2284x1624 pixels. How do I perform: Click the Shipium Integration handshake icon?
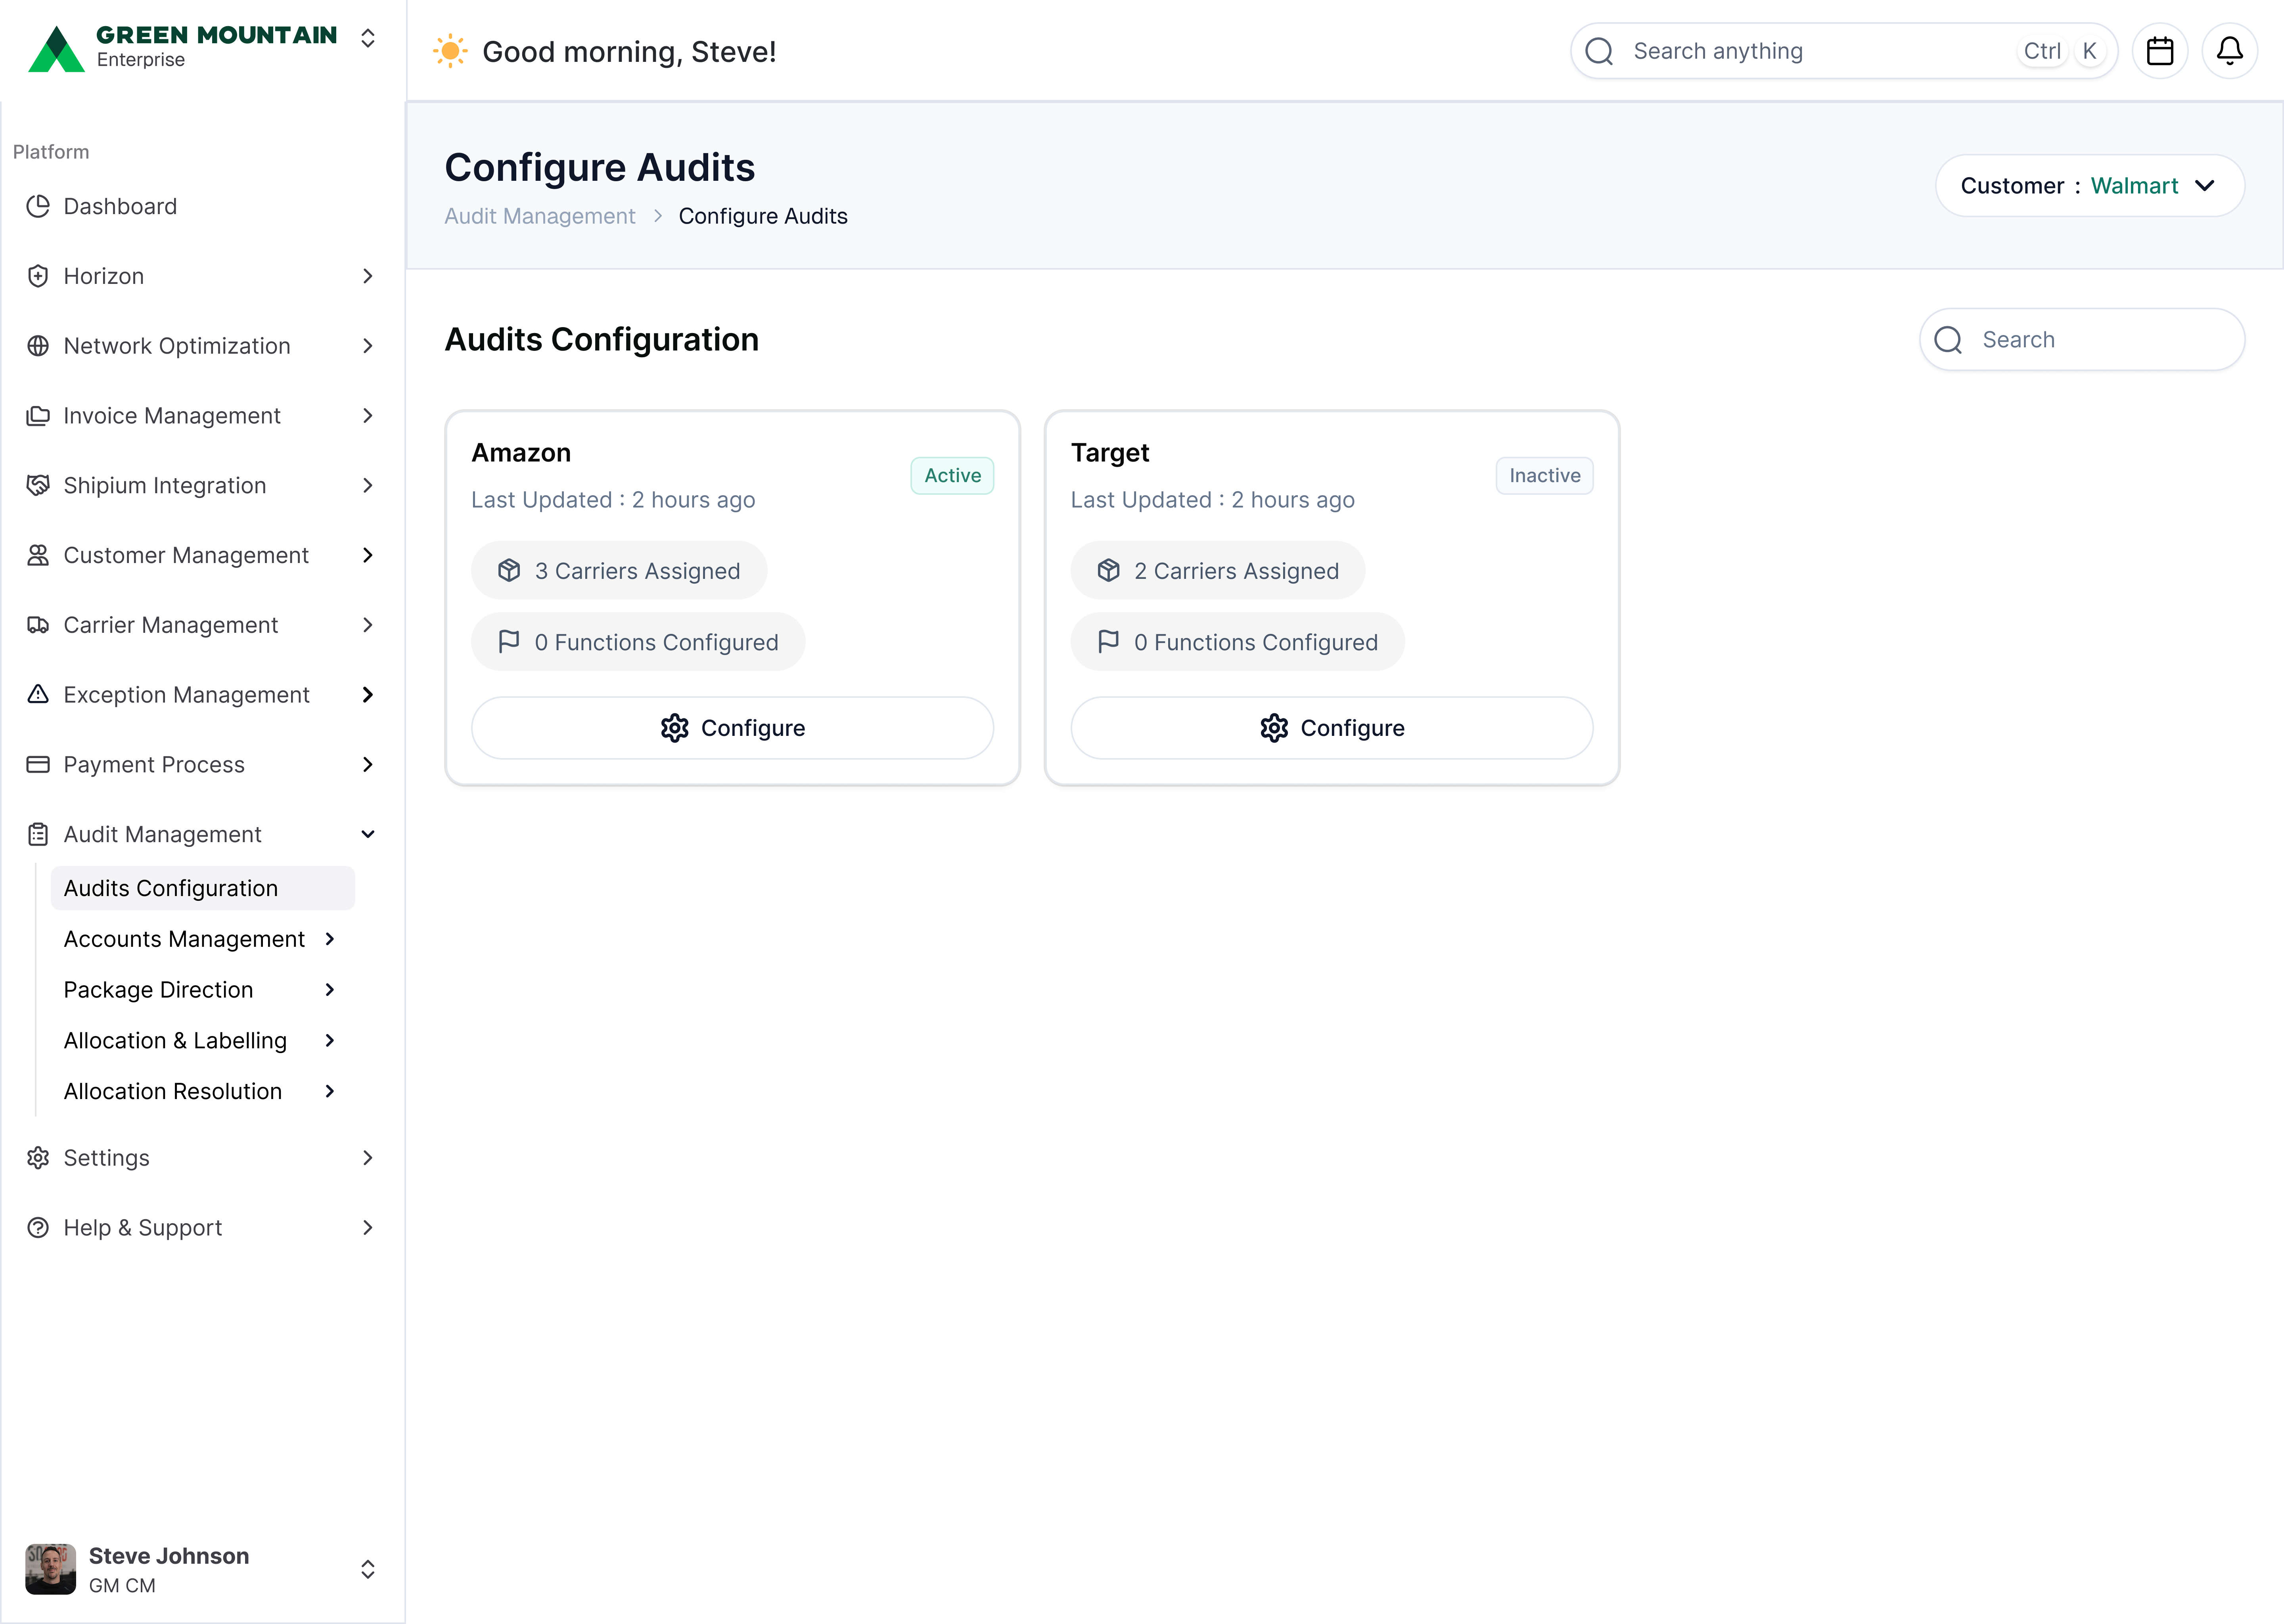pyautogui.click(x=38, y=485)
